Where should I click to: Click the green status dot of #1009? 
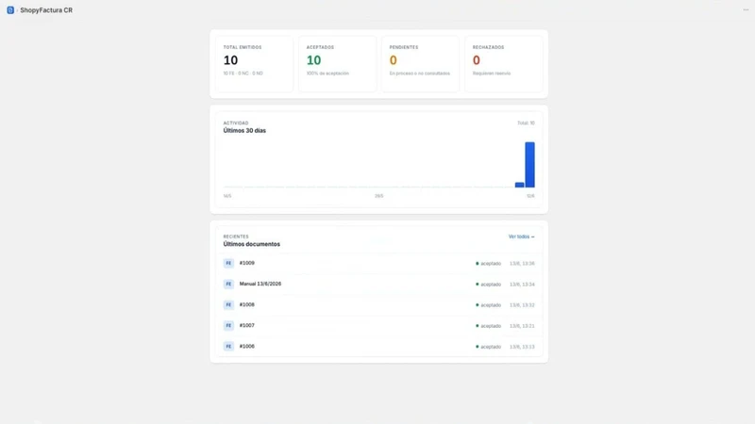pos(478,264)
